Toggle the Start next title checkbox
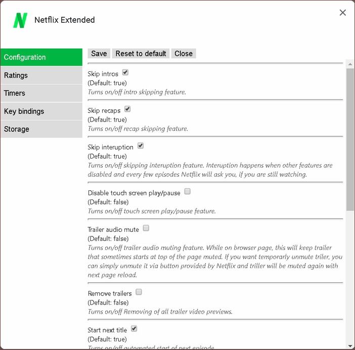This screenshot has height=350, width=355. (134, 328)
